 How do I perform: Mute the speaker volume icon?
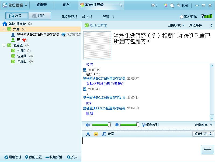click(88, 125)
